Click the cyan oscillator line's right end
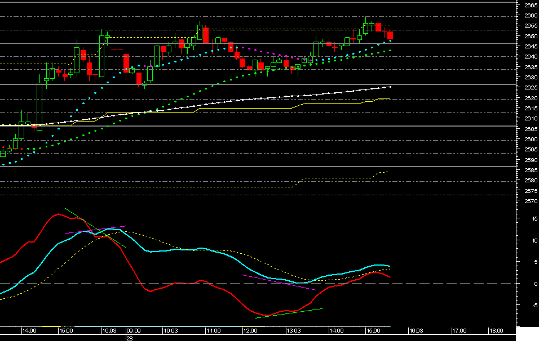 pos(390,266)
